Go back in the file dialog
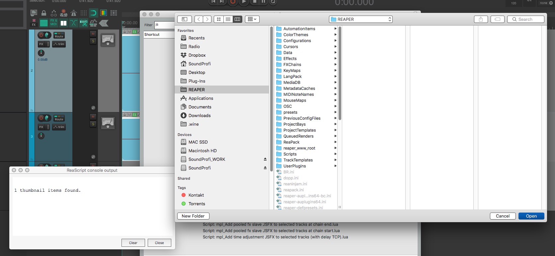This screenshot has width=555, height=256. tap(199, 19)
